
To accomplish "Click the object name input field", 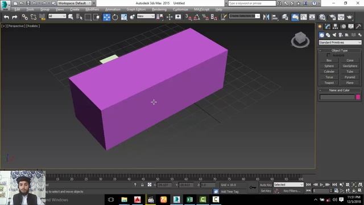I will (x=337, y=97).
